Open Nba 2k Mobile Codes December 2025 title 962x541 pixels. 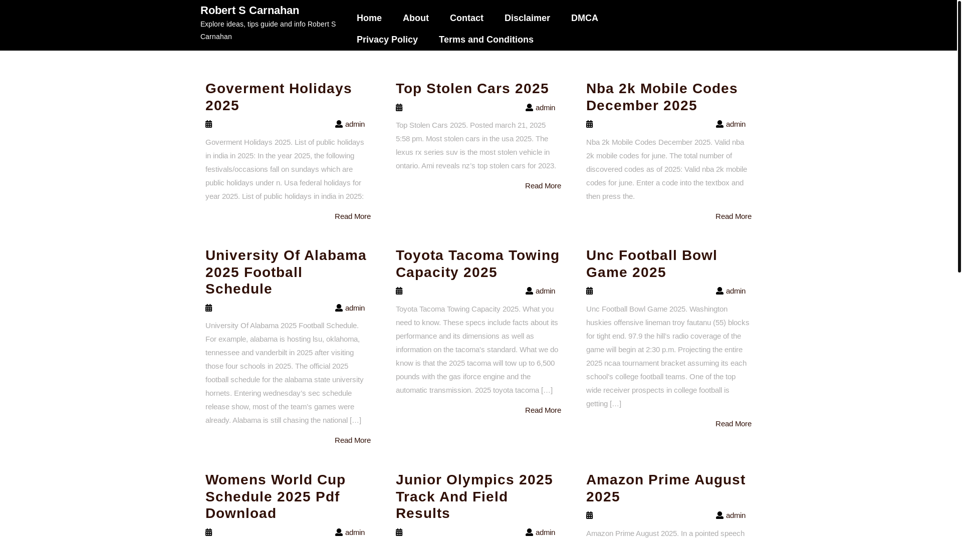(662, 97)
